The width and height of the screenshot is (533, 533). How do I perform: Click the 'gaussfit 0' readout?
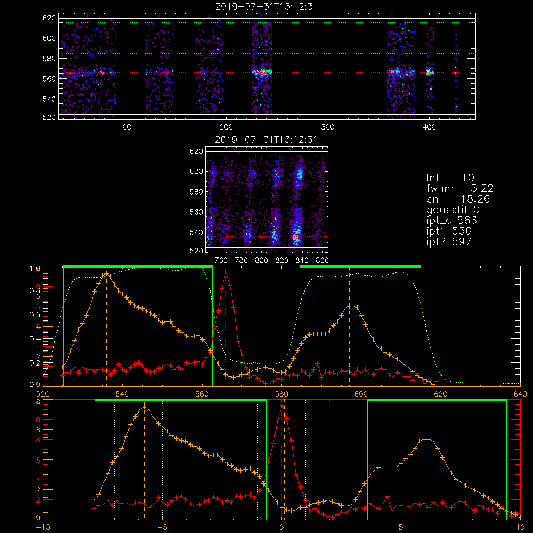453,210
